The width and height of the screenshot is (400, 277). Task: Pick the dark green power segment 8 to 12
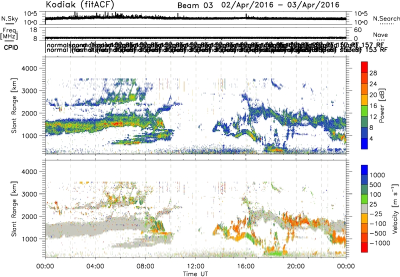click(x=364, y=122)
